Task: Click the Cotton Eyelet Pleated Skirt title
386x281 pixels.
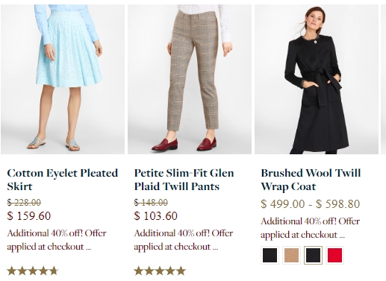Action: pyautogui.click(x=63, y=180)
